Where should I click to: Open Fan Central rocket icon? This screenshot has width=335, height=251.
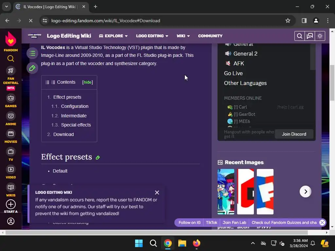click(11, 71)
